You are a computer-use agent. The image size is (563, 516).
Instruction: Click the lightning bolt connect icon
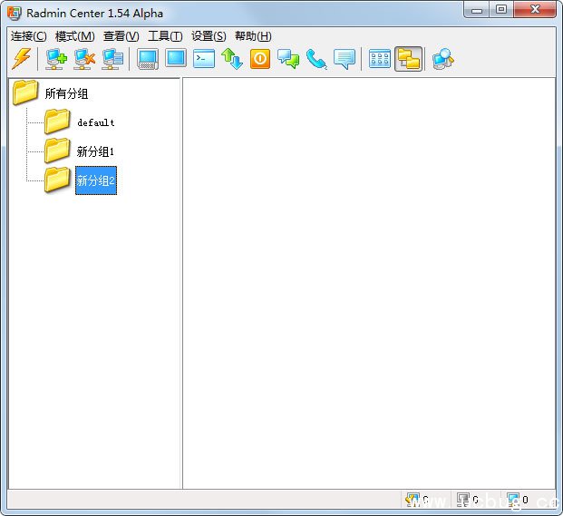[21, 59]
